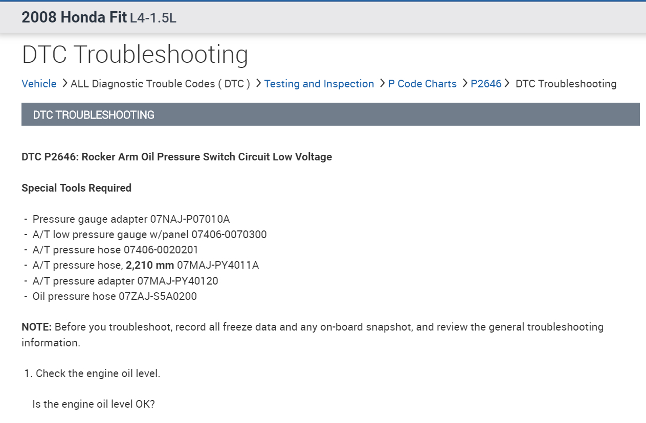Click the L4-1.5L engine label

click(153, 18)
